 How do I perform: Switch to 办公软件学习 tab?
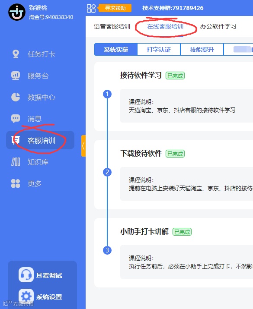(x=218, y=26)
